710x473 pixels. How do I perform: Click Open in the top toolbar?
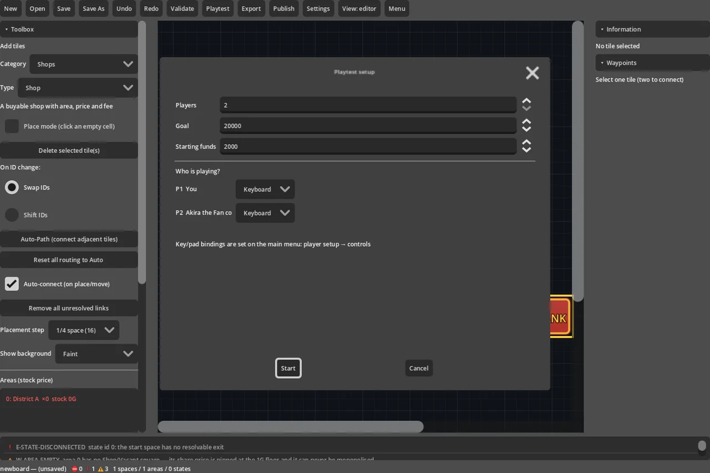(37, 8)
